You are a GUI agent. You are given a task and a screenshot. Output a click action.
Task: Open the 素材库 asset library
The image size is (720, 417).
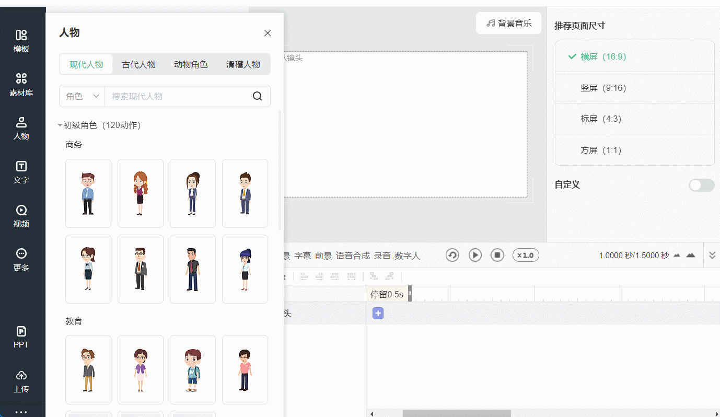(x=21, y=85)
